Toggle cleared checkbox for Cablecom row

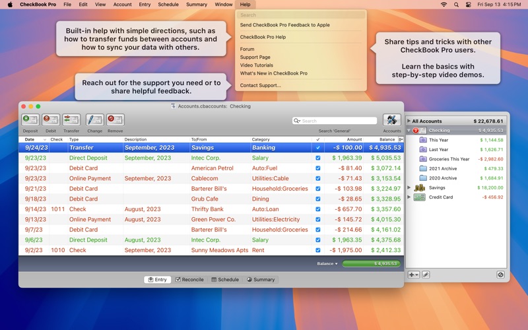pyautogui.click(x=318, y=178)
